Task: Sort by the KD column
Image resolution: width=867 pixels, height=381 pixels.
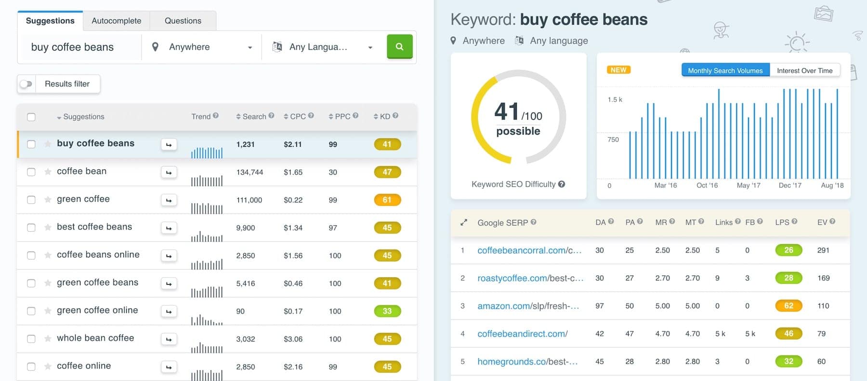Action: point(382,116)
